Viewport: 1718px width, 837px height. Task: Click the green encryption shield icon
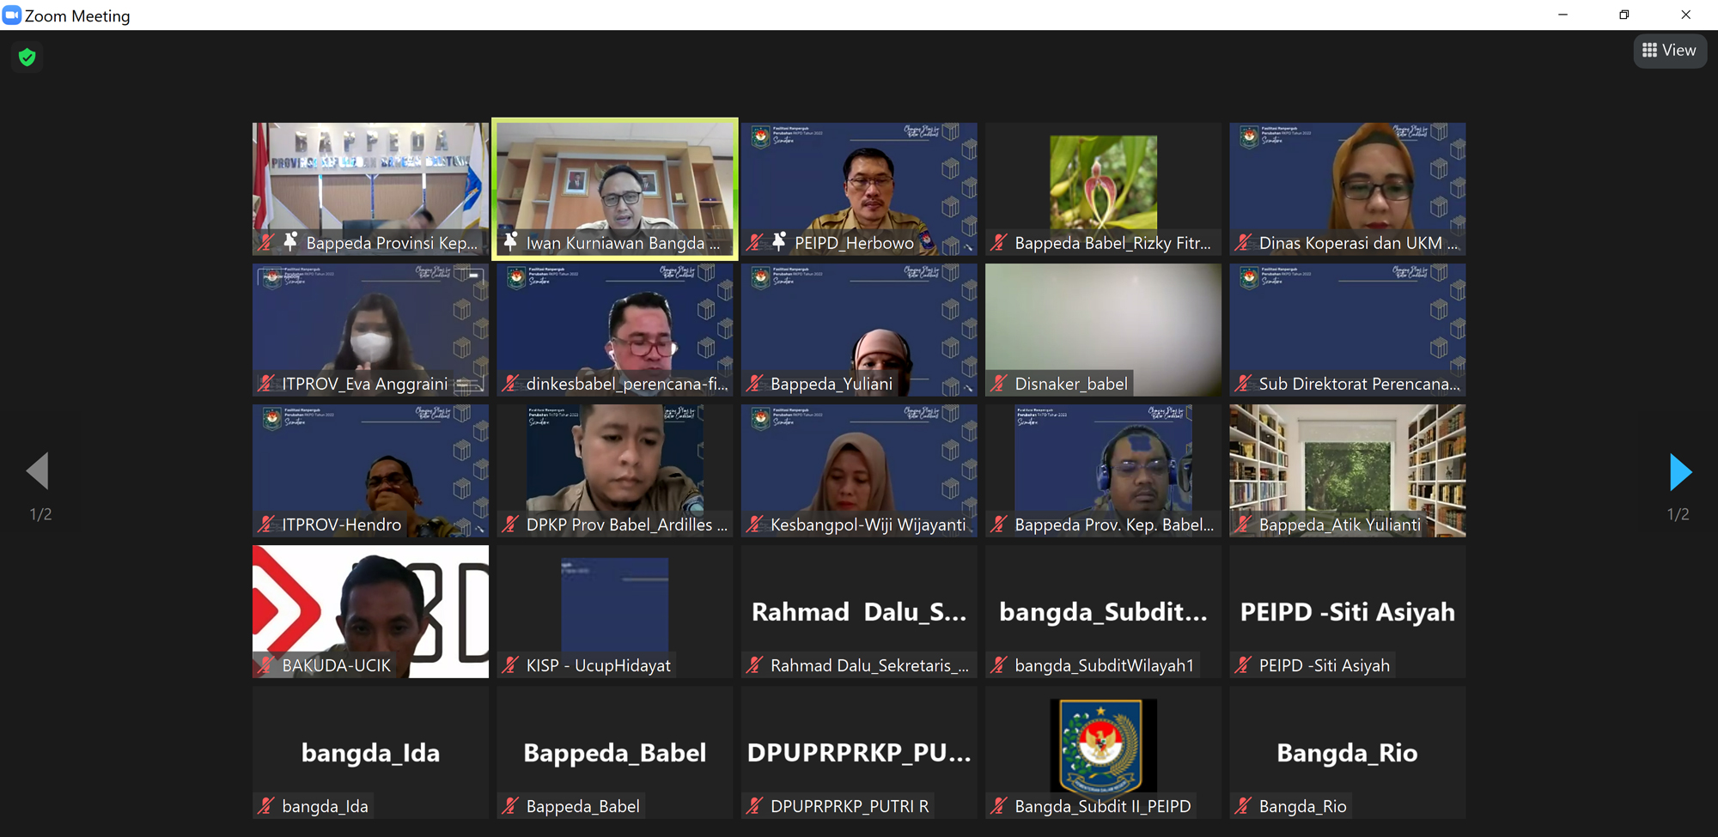[27, 58]
